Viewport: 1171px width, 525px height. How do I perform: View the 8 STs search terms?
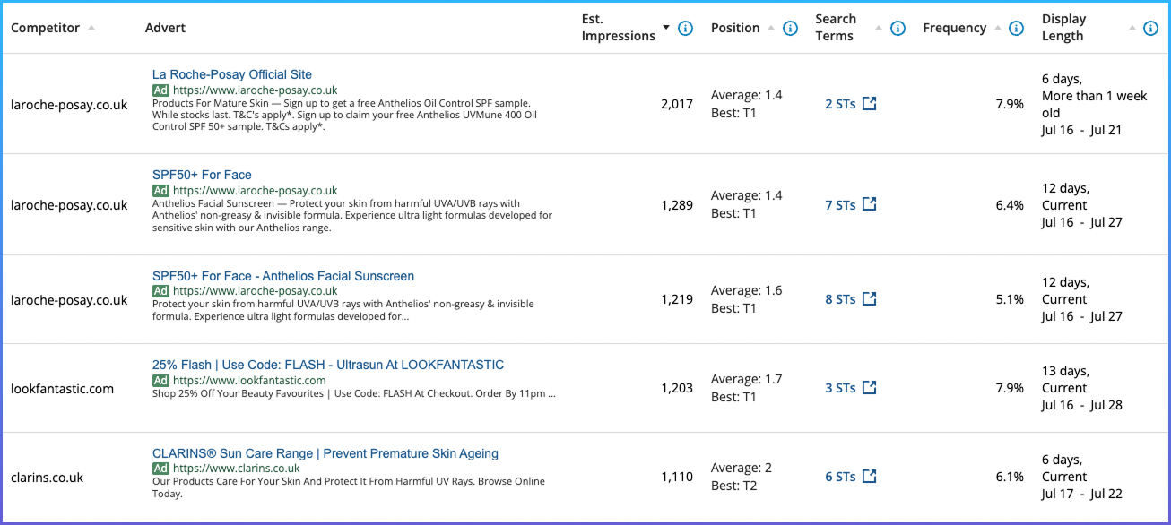pyautogui.click(x=840, y=299)
